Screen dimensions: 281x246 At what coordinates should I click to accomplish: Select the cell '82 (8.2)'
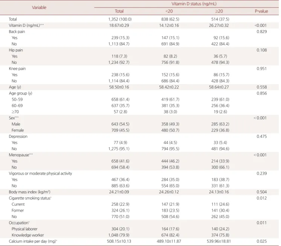(x=170, y=56)
